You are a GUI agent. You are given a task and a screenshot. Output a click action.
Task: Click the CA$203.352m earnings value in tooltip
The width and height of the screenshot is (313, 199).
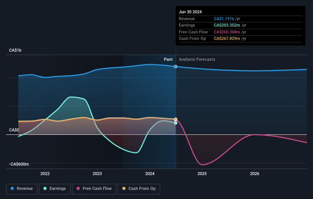[227, 25]
